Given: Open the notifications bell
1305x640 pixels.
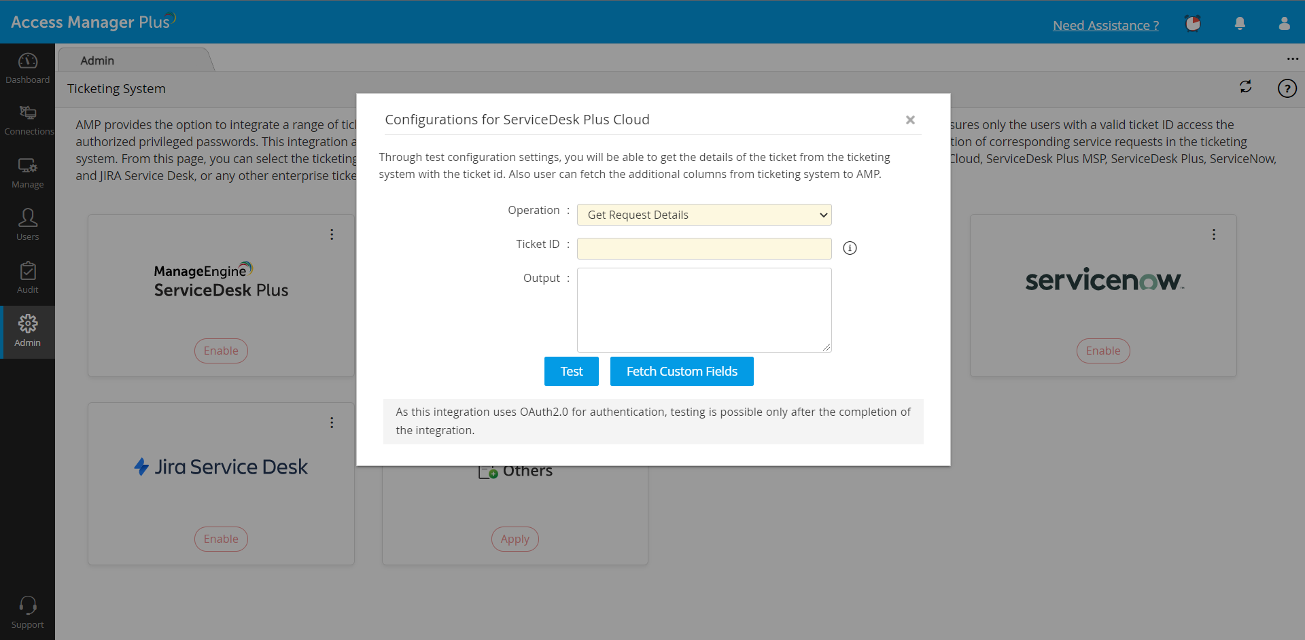Looking at the screenshot, I should tap(1240, 24).
